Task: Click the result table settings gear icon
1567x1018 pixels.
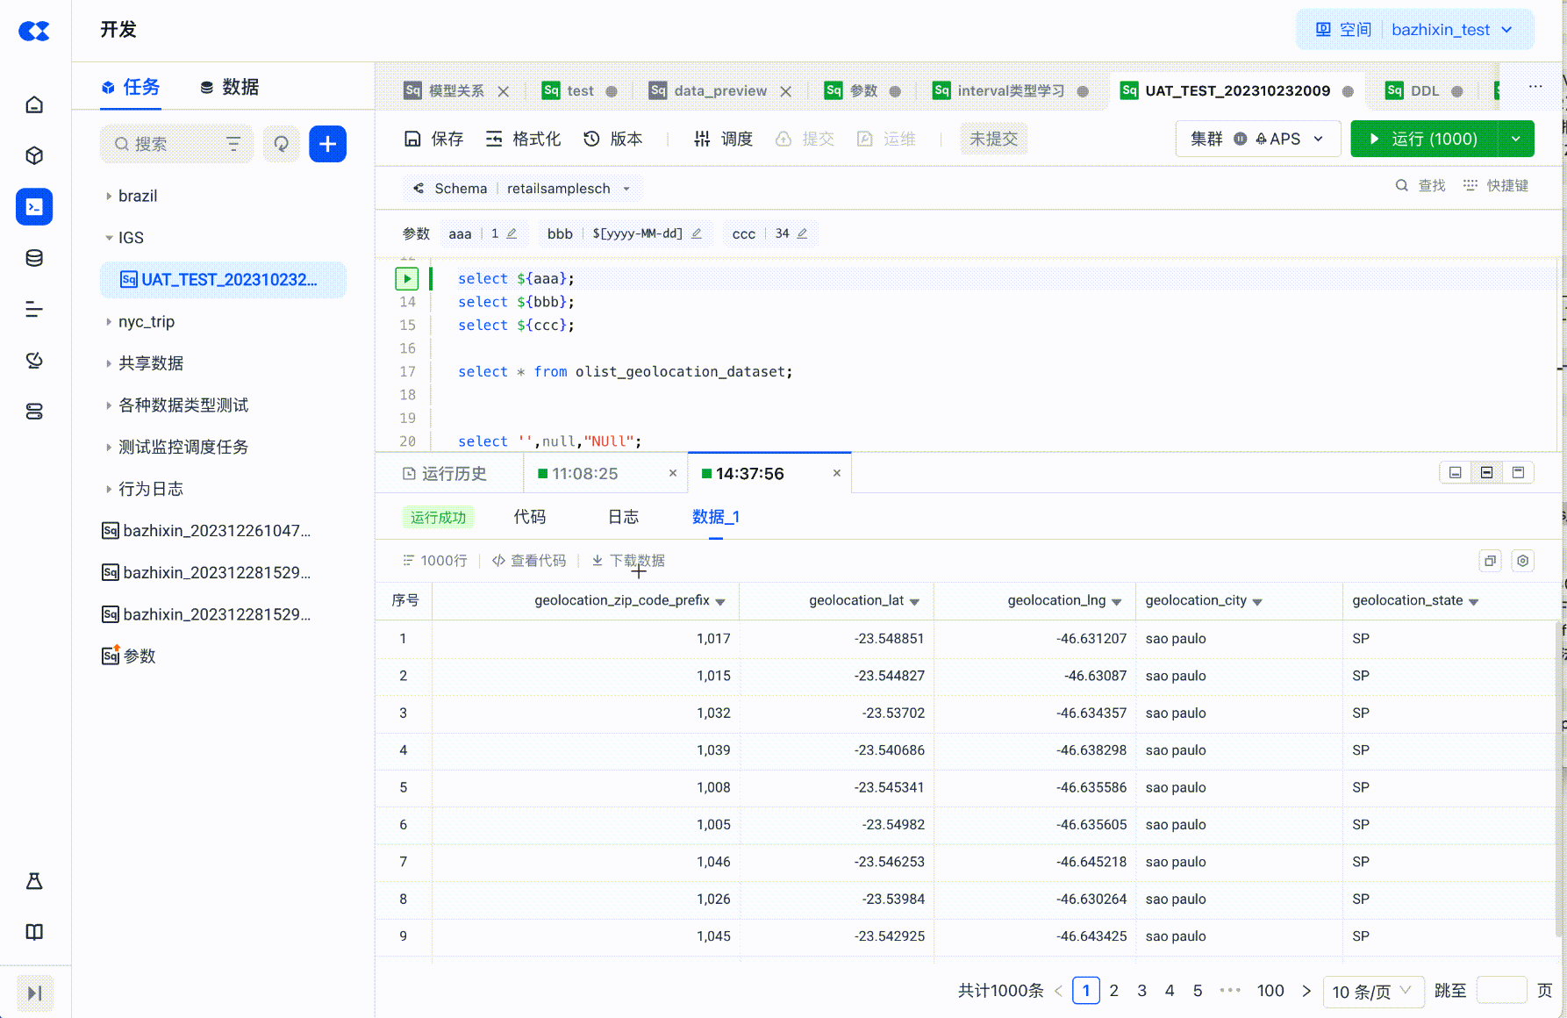Action: [x=1523, y=561]
